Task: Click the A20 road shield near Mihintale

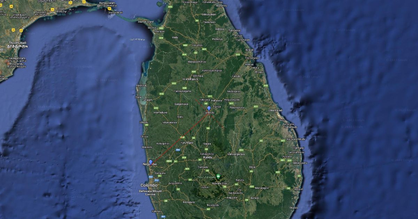Action: click(x=193, y=72)
